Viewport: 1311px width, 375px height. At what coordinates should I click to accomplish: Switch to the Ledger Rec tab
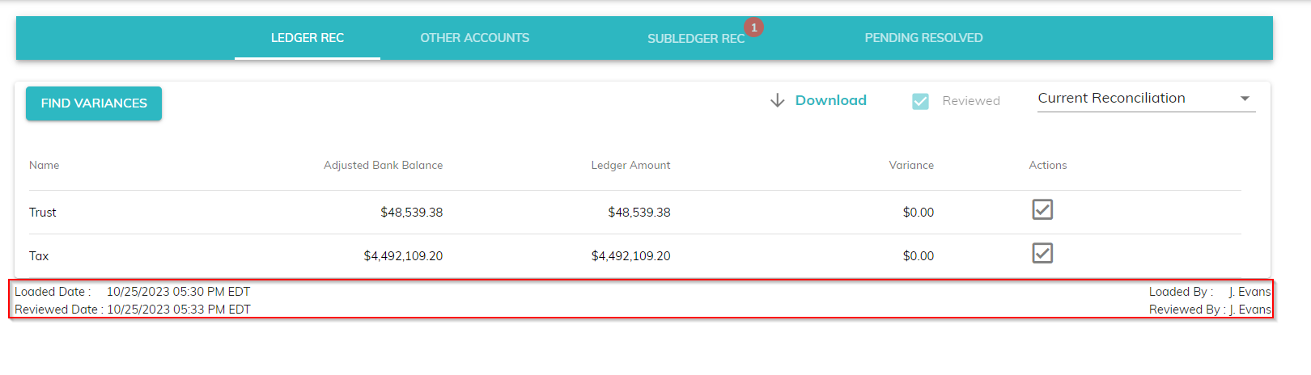click(308, 38)
